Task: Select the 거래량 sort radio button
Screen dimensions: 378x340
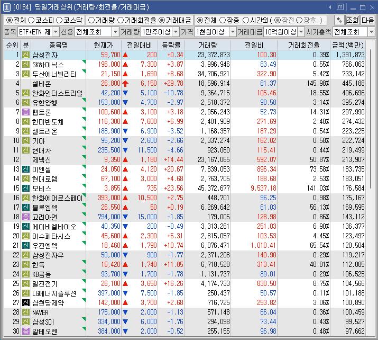Action: (91, 20)
